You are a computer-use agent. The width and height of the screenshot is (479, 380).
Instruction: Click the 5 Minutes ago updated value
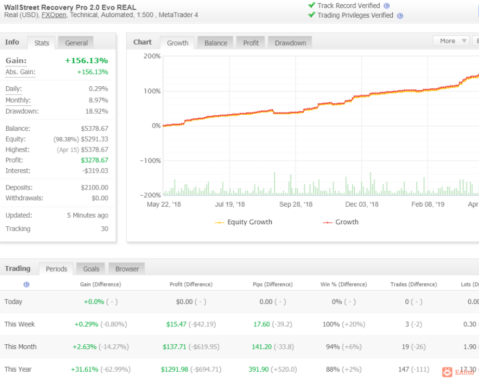88,215
